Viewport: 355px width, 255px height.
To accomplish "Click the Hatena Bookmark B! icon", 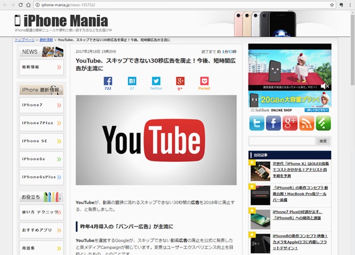I will (132, 81).
